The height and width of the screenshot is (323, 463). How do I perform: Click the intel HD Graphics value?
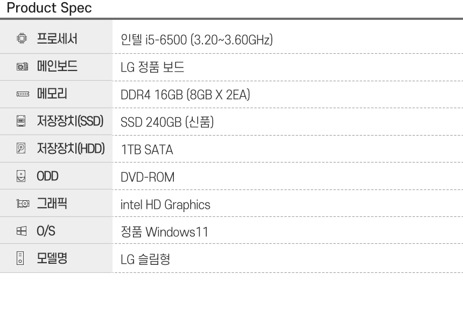coord(165,205)
